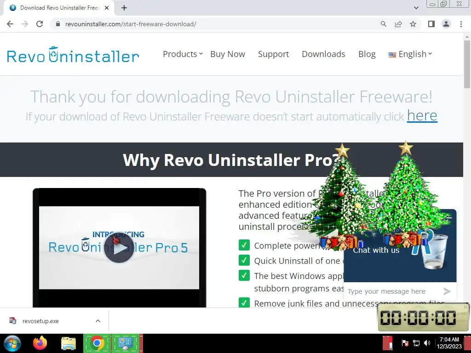Expand the English language selector
Image resolution: width=471 pixels, height=353 pixels.
tap(410, 54)
